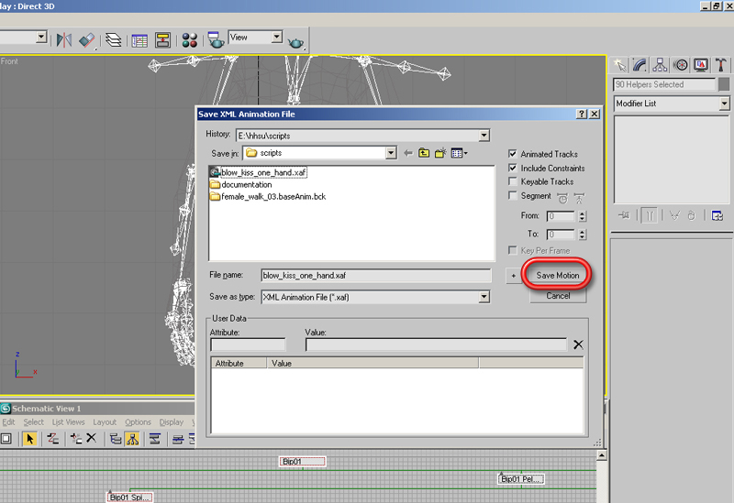Click the object color swatch beside the name field
The width and height of the screenshot is (734, 503).
(x=724, y=84)
